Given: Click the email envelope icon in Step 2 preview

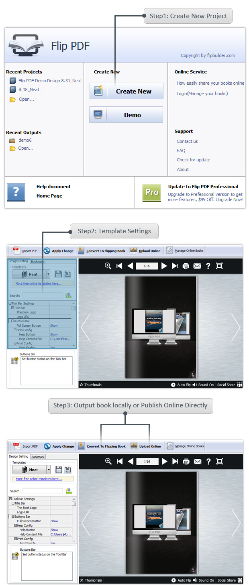Looking at the screenshot, I should pos(197,266).
